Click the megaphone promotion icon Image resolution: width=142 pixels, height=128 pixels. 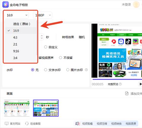pyautogui.click(x=78, y=124)
